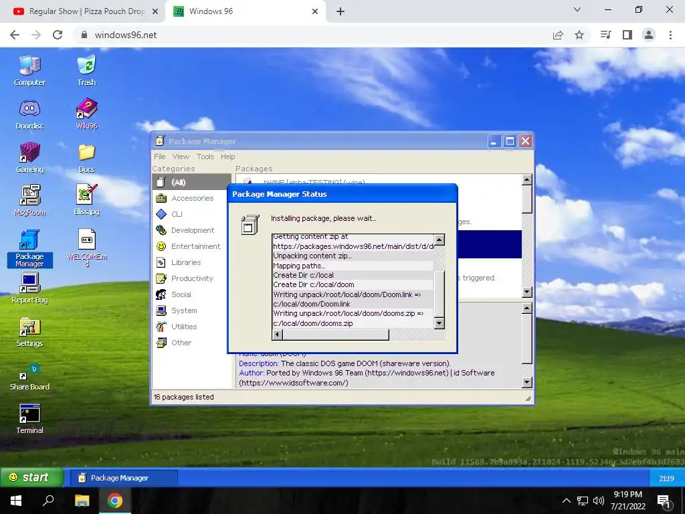Click description pane scroll up arrow

[527, 308]
